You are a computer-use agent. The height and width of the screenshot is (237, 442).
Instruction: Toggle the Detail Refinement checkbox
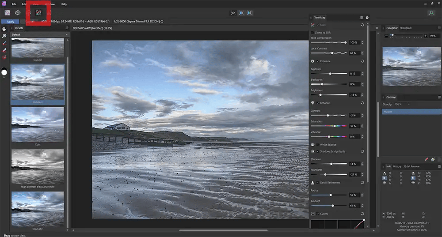pyautogui.click(x=318, y=183)
